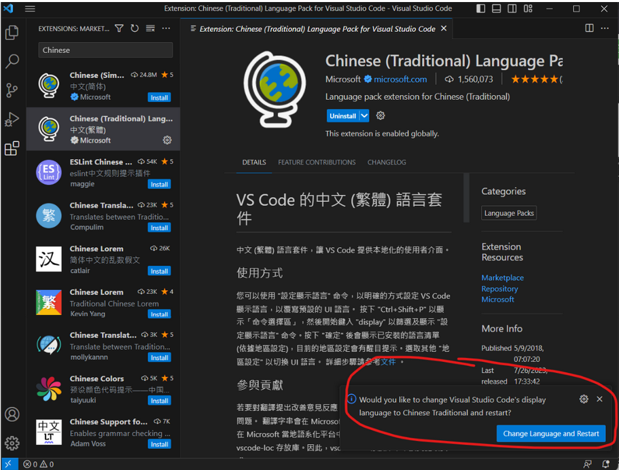Click the extension star rating

coord(536,79)
